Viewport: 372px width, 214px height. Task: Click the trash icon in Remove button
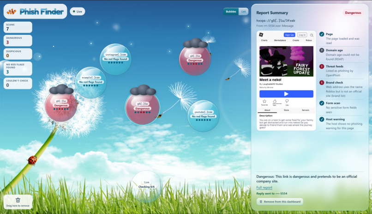pyautogui.click(x=261, y=202)
